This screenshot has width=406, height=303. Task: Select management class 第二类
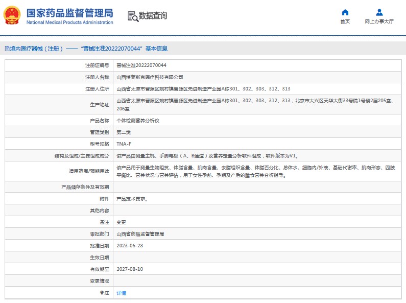pos(124,132)
